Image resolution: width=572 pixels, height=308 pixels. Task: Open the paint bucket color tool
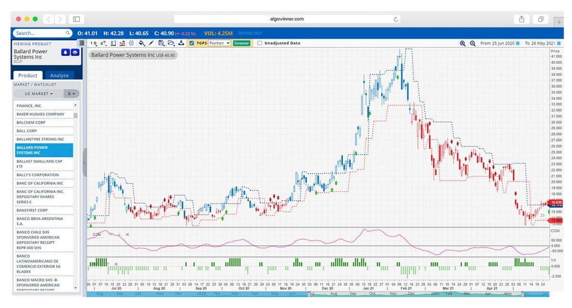coord(142,43)
